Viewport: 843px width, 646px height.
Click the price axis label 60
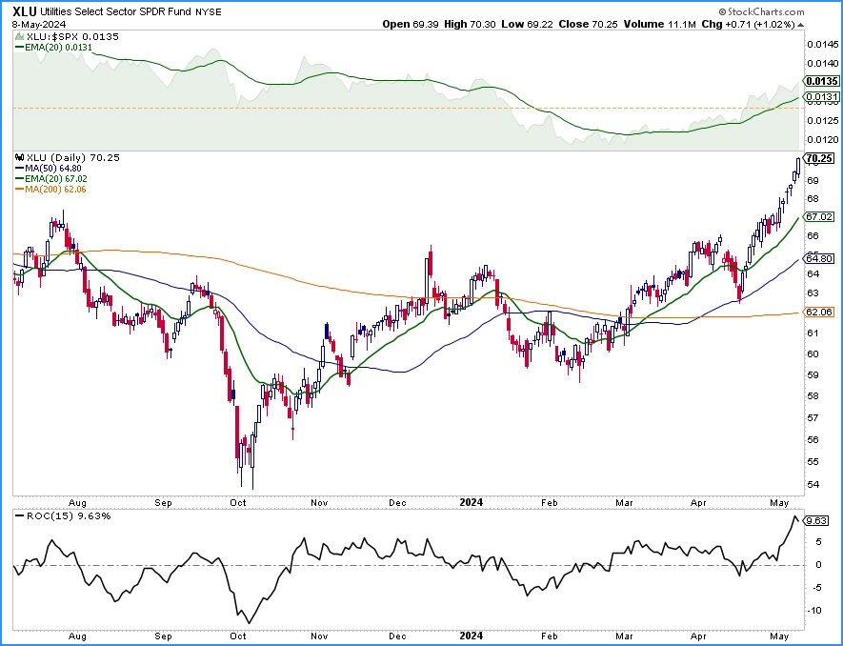(x=813, y=353)
